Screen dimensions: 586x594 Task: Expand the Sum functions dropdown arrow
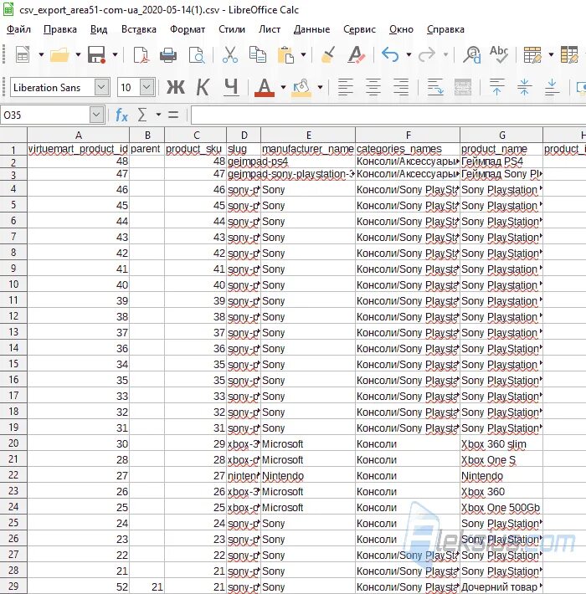(158, 115)
